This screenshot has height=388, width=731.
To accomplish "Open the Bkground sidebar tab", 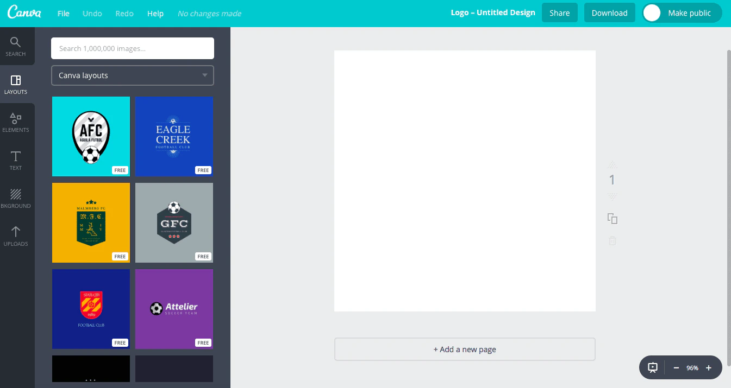I will [x=16, y=199].
